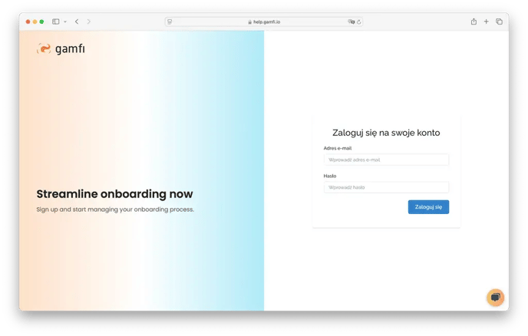
Task: Open the sidebar tab group dropdown arrow
Action: click(x=64, y=21)
